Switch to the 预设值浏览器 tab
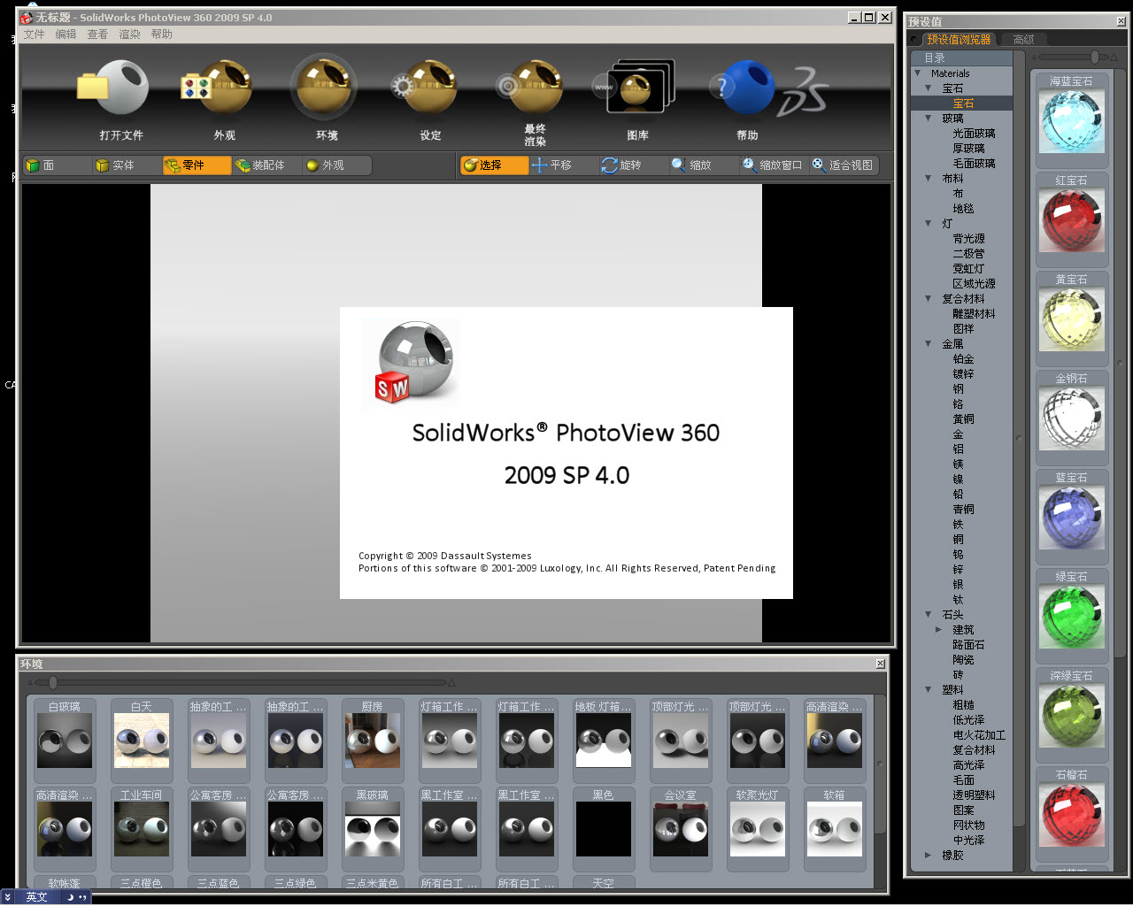The image size is (1133, 906). tap(959, 40)
